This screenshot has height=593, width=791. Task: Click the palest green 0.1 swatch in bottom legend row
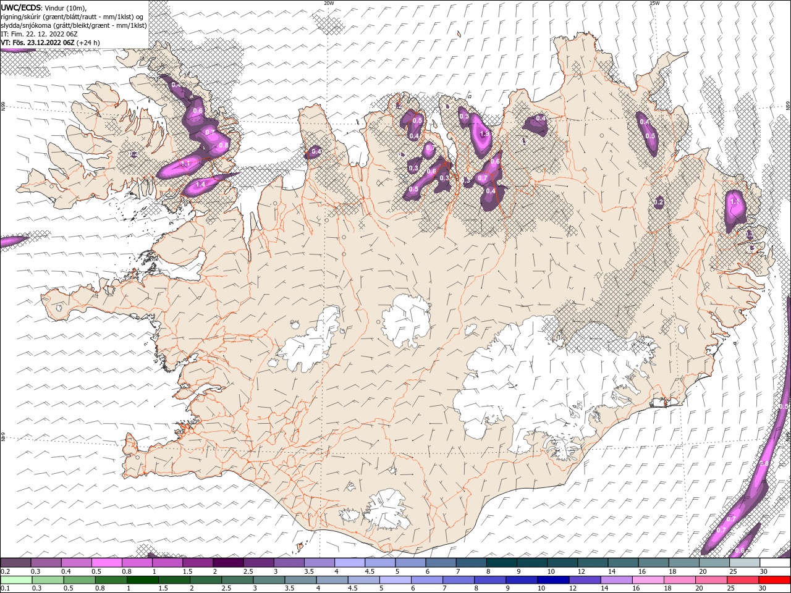pyautogui.click(x=16, y=580)
